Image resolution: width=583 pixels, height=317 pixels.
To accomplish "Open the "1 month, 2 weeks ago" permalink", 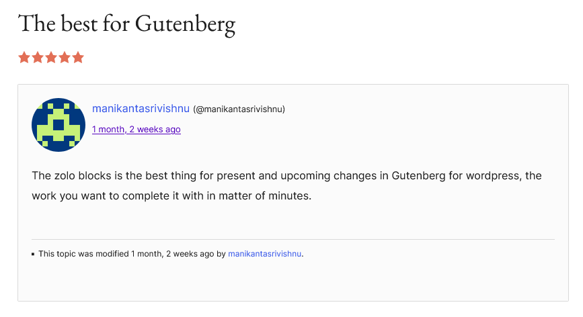I will 137,129.
